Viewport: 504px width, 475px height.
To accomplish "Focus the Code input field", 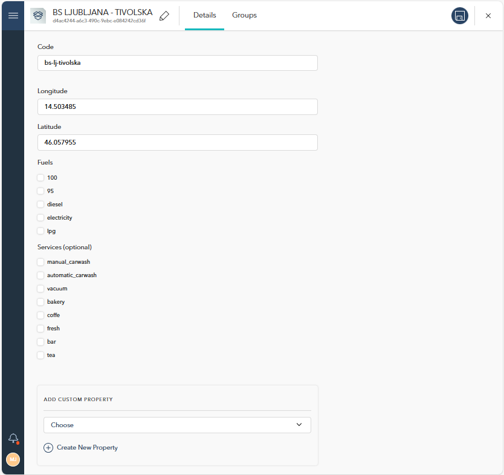I will 178,63.
